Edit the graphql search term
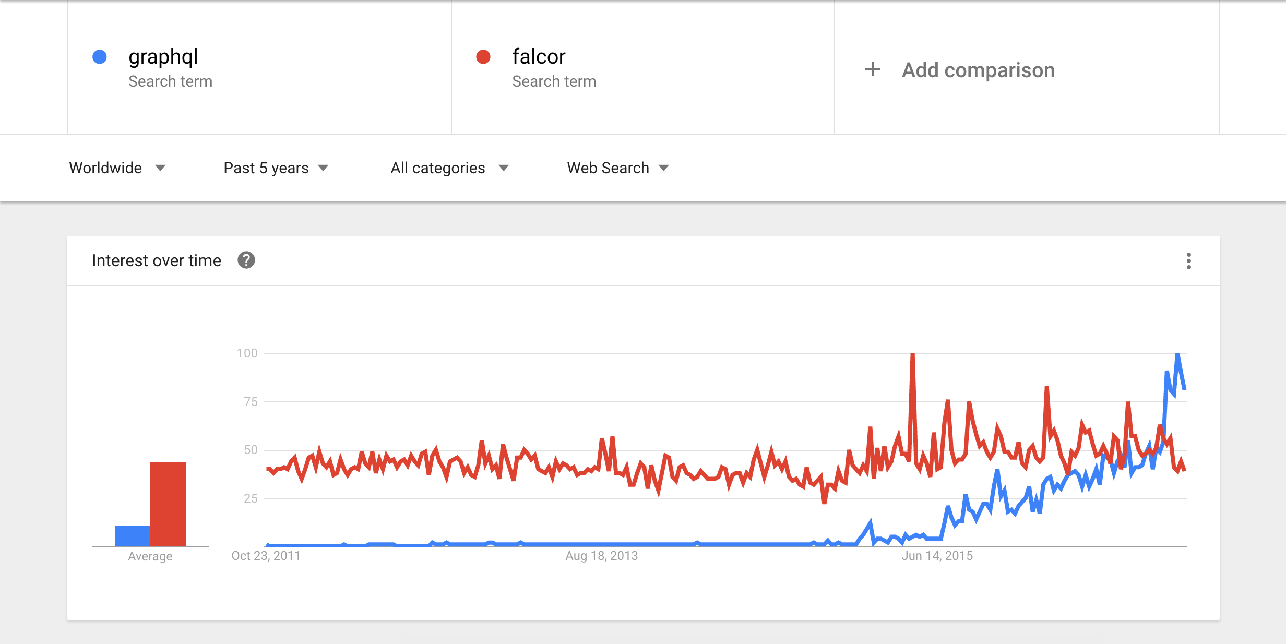Screen dimensions: 1286x644 point(163,57)
